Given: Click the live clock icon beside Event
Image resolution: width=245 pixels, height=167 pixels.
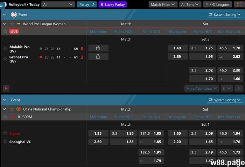Looking at the screenshot, I should pos(14,15).
